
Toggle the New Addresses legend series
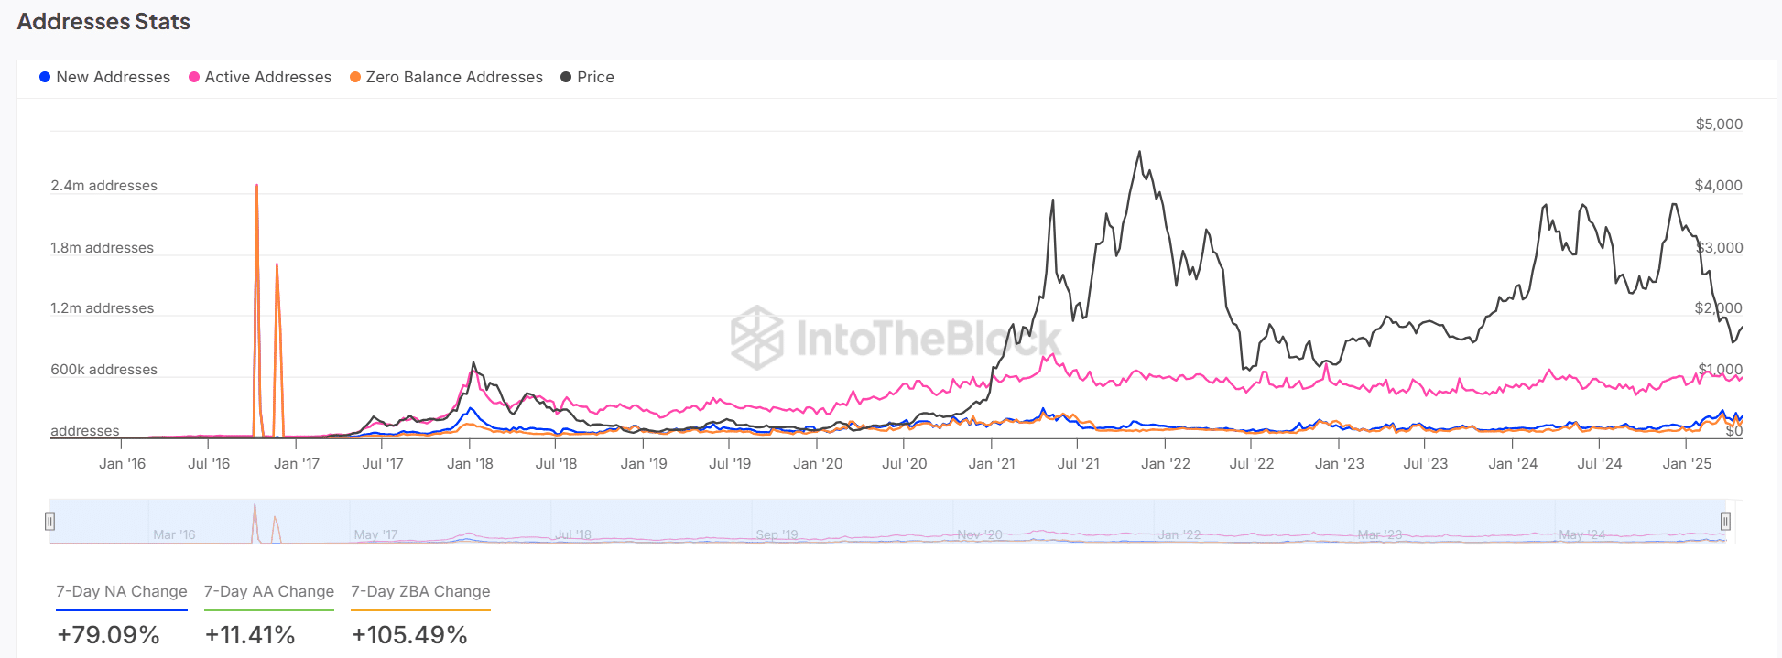tap(104, 77)
